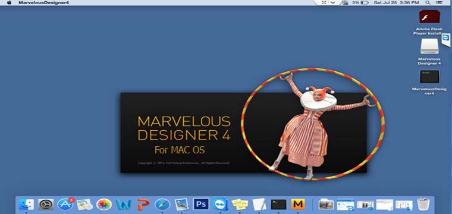The width and height of the screenshot is (452, 214).
Task: Click the TeamViewer fullscreen arrows icon in the menu bar
Action: click(324, 2)
